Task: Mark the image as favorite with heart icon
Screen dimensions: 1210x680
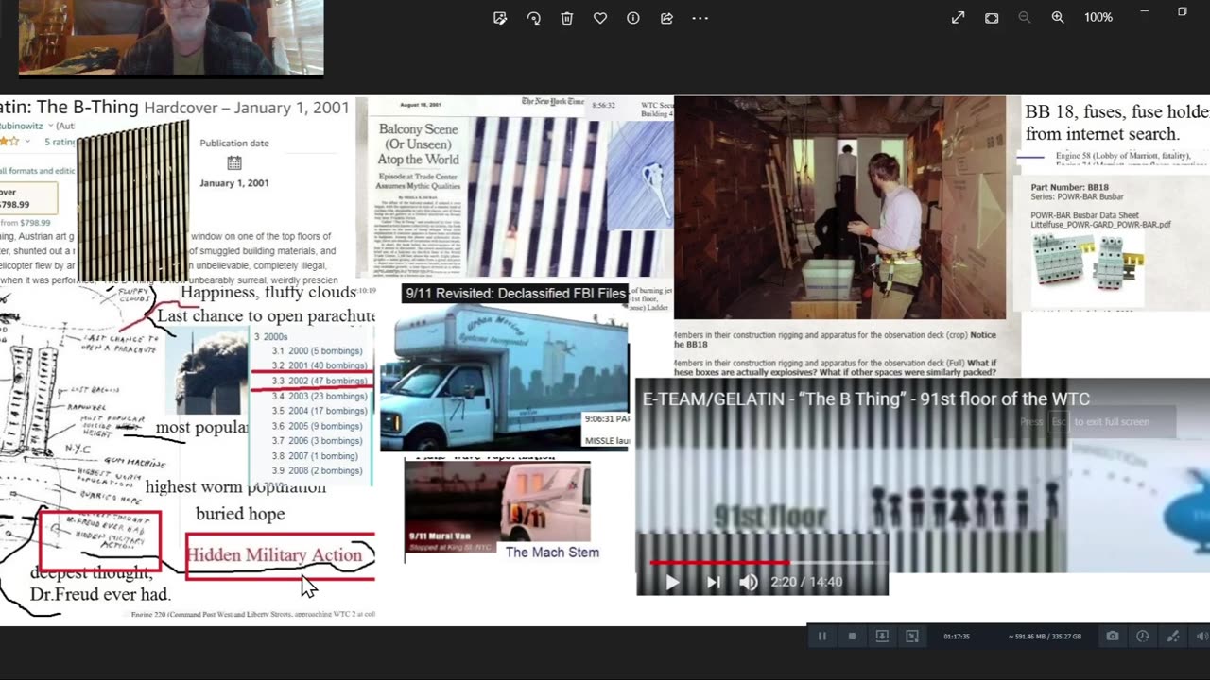Action: point(600,18)
